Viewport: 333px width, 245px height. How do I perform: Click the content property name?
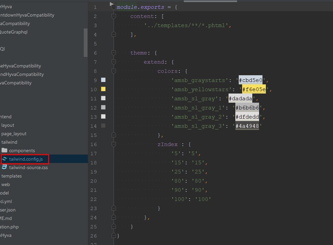[142, 16]
